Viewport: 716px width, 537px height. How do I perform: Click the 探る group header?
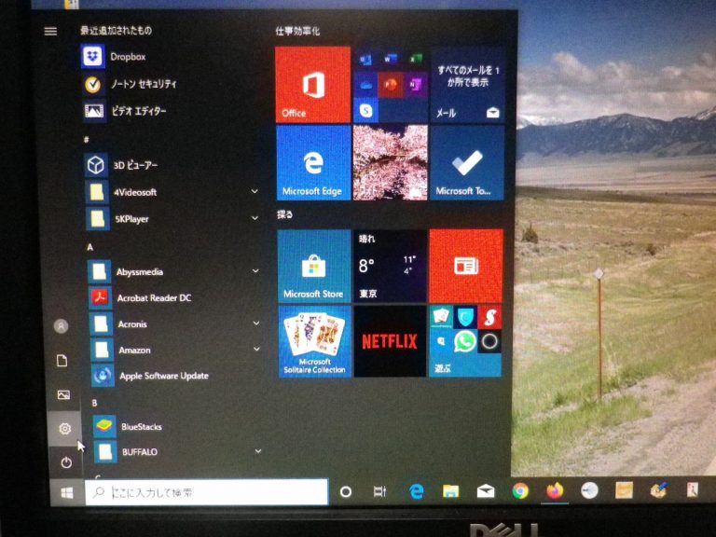click(285, 214)
